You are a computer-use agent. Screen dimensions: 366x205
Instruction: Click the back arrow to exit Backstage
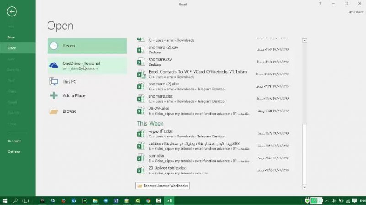(x=12, y=12)
